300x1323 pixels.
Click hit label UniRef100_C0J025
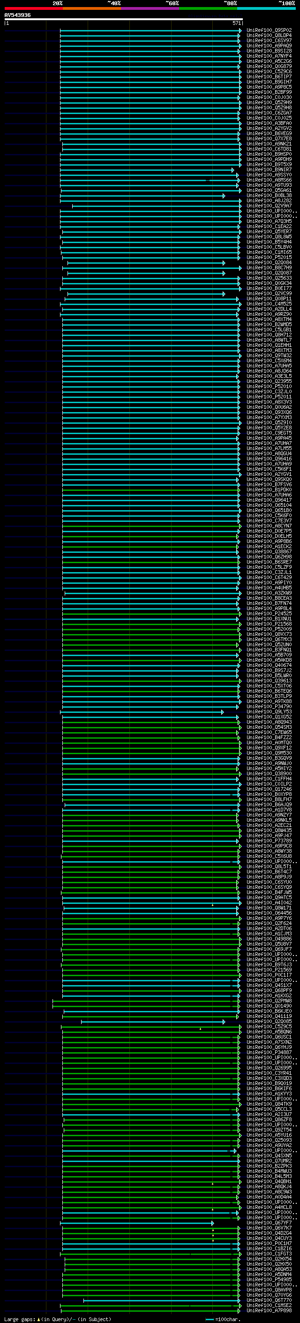click(269, 118)
